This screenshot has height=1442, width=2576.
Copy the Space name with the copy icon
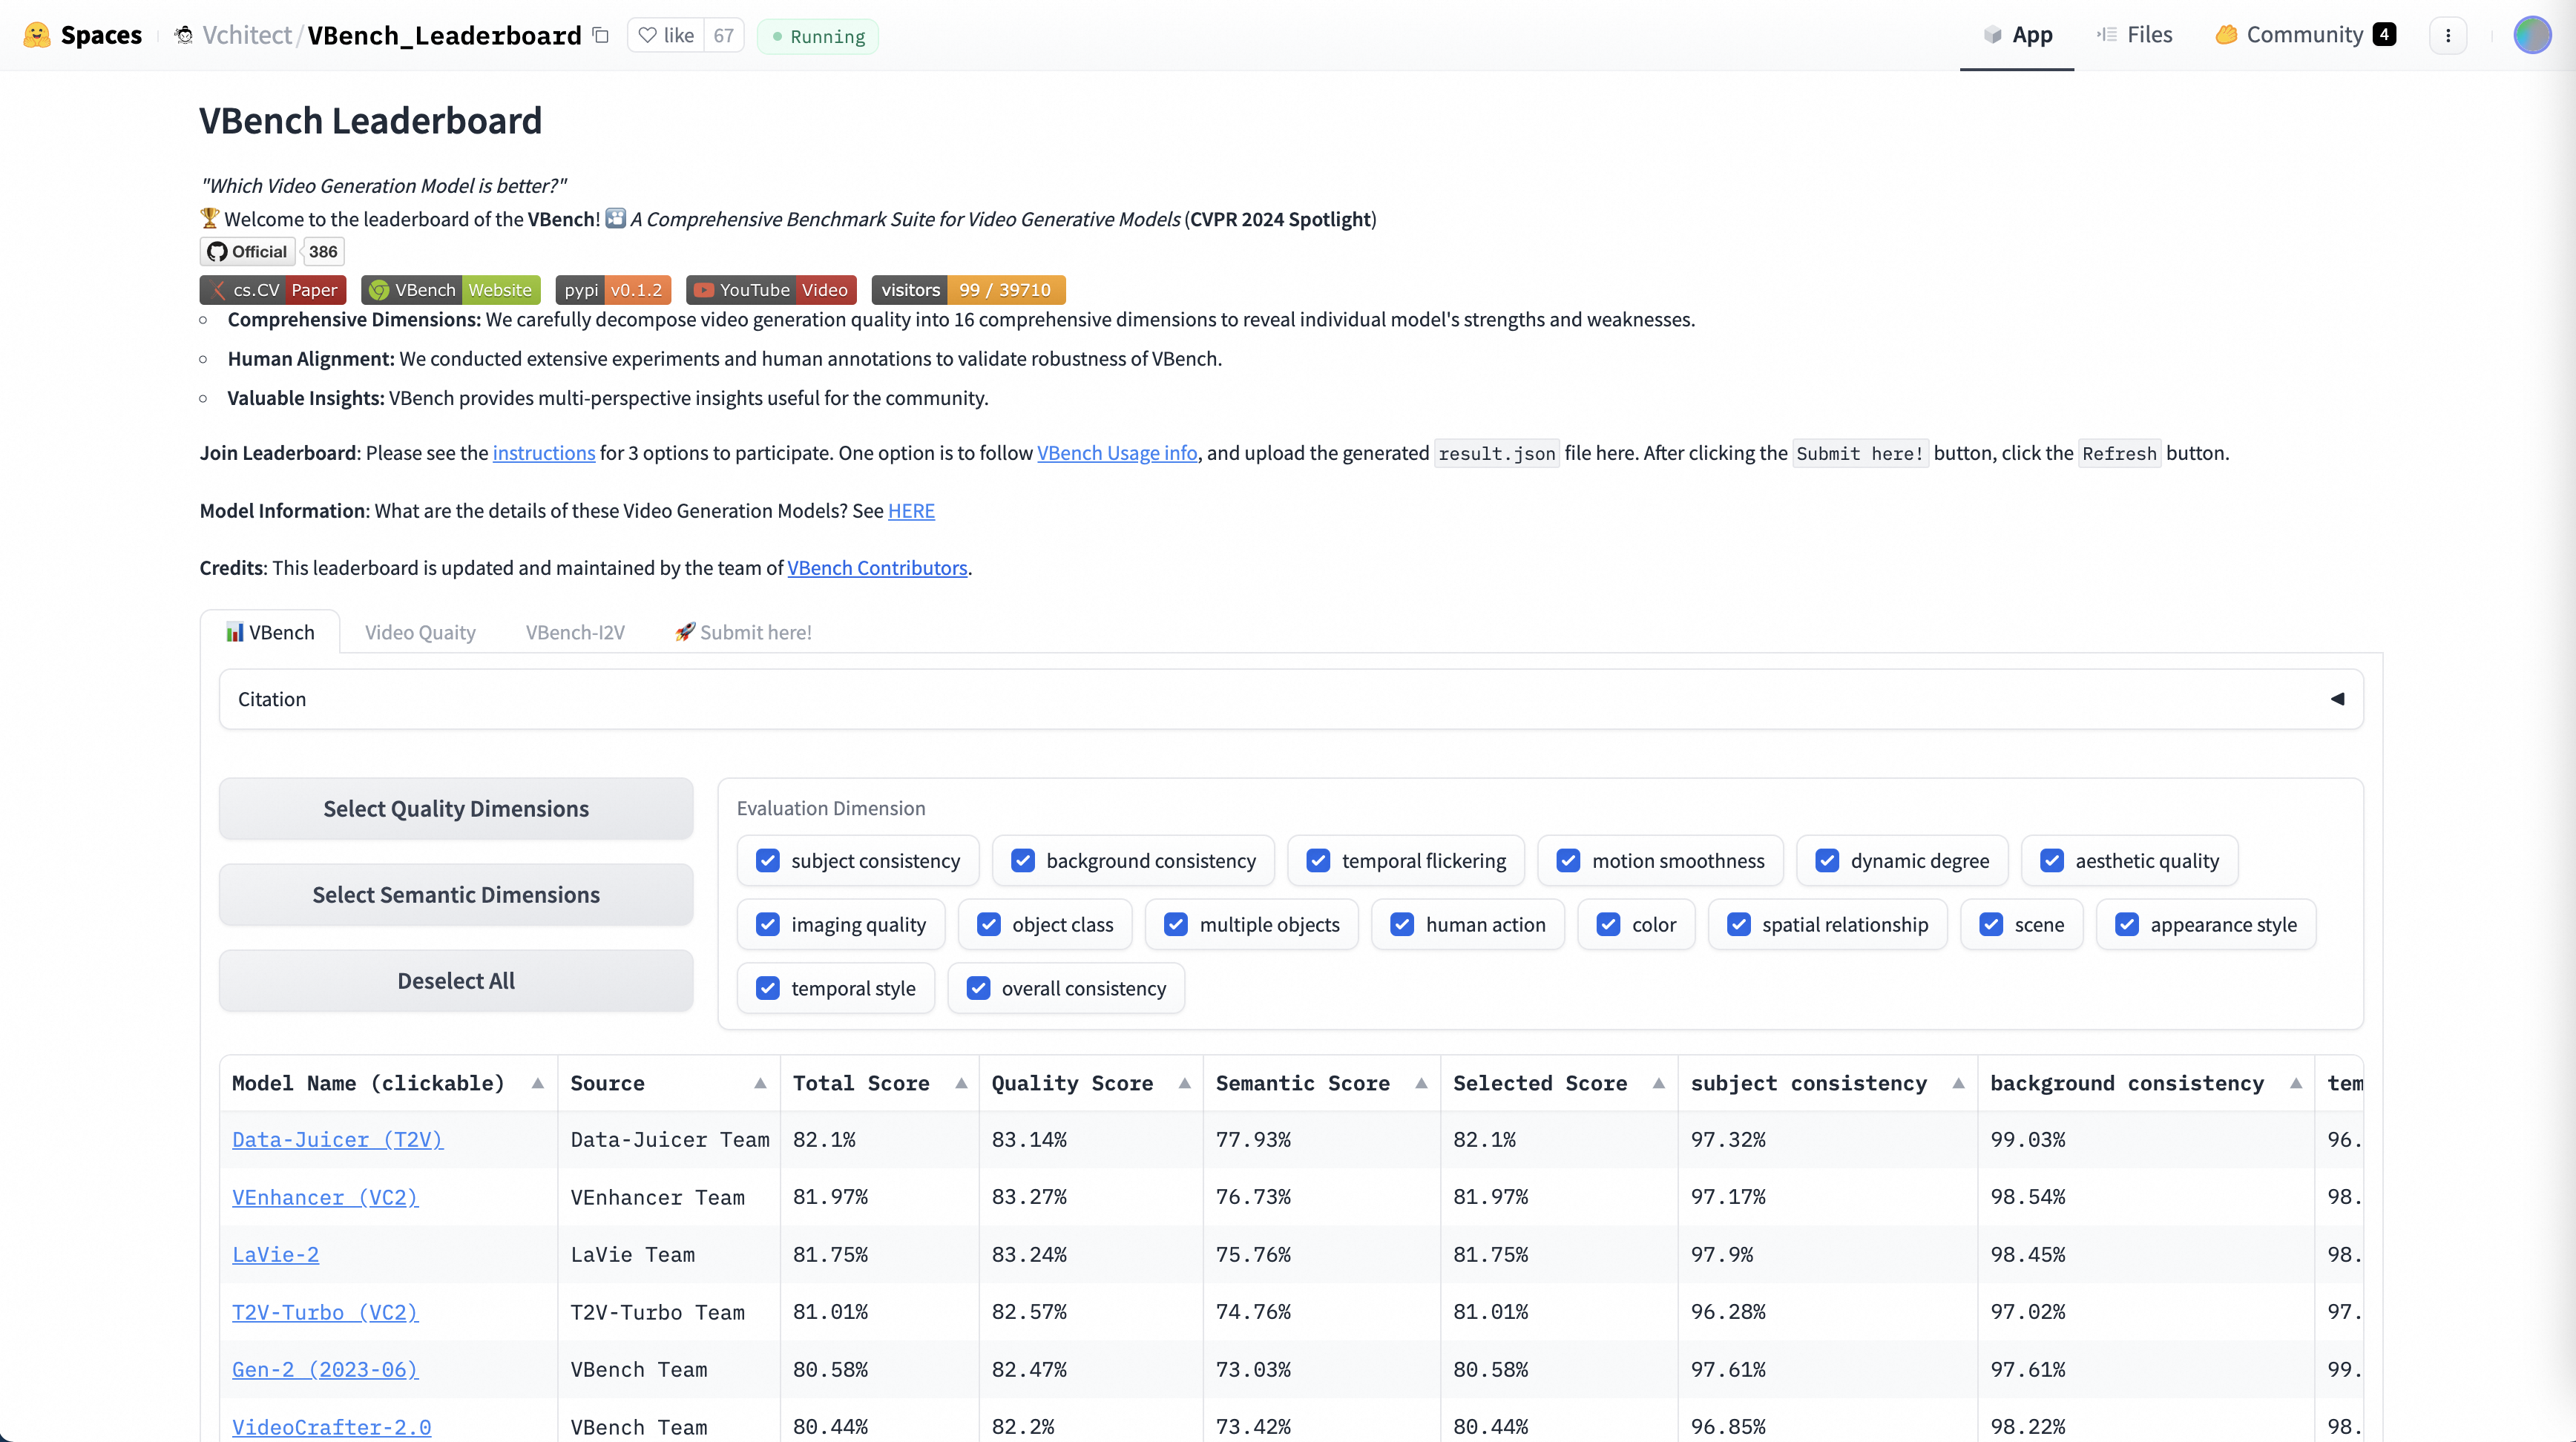coord(601,35)
